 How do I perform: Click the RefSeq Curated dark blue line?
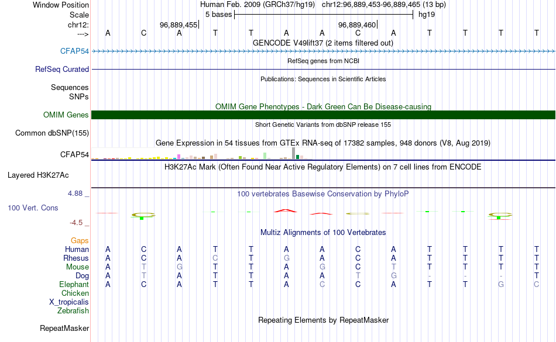click(324, 69)
